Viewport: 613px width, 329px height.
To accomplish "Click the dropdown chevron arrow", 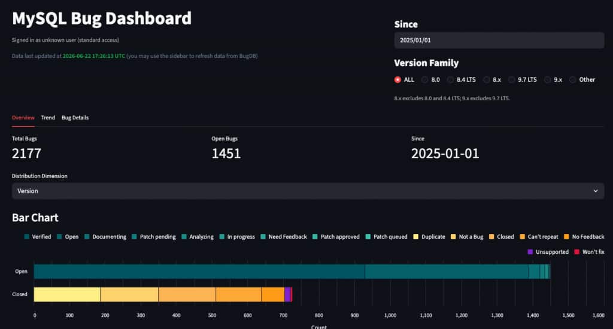I will (596, 191).
